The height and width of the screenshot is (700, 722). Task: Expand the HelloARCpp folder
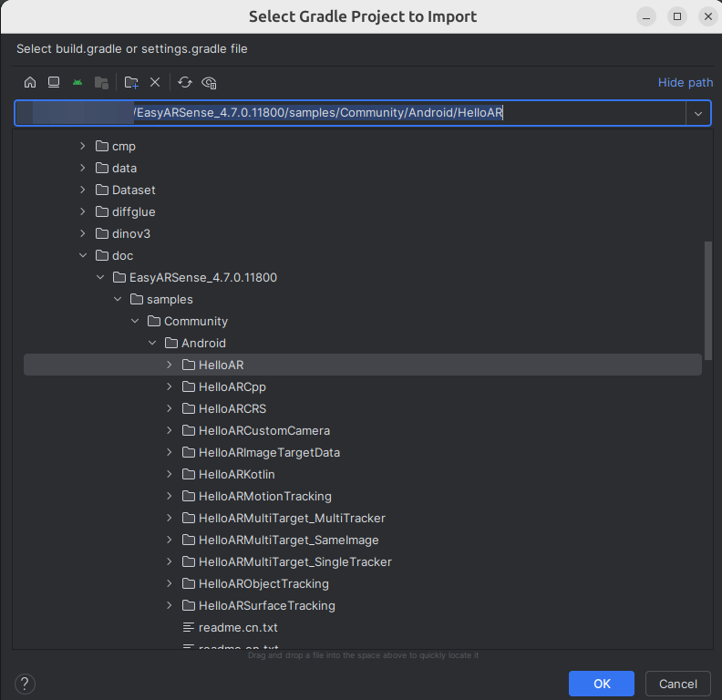[x=170, y=386]
